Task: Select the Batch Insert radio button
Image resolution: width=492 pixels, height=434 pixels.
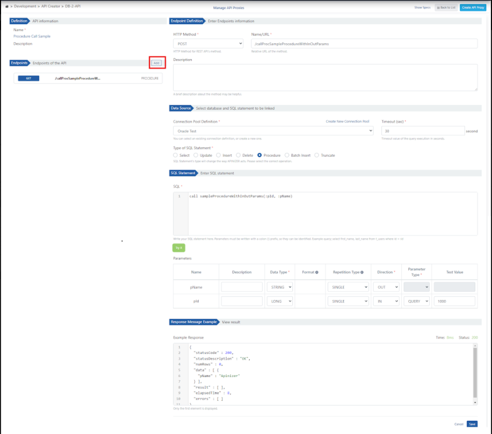Action: (x=287, y=156)
